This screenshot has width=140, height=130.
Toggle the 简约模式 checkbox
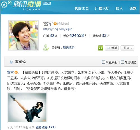[x=122, y=62]
